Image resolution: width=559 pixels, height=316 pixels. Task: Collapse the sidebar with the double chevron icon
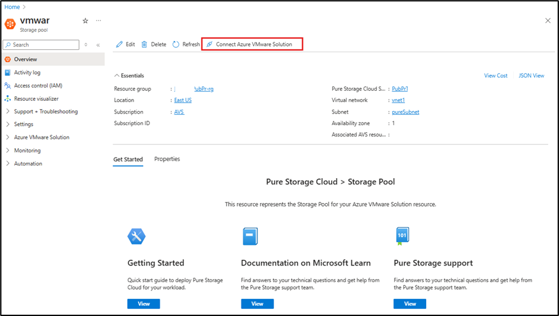point(98,45)
